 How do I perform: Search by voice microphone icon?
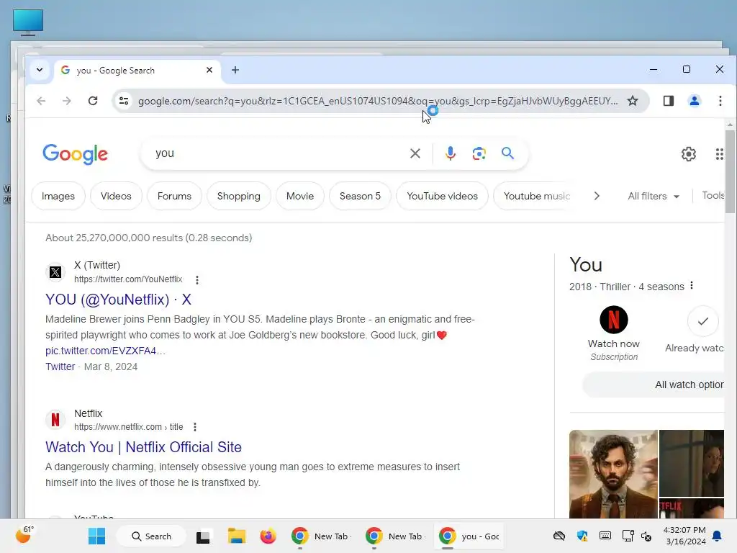[451, 153]
